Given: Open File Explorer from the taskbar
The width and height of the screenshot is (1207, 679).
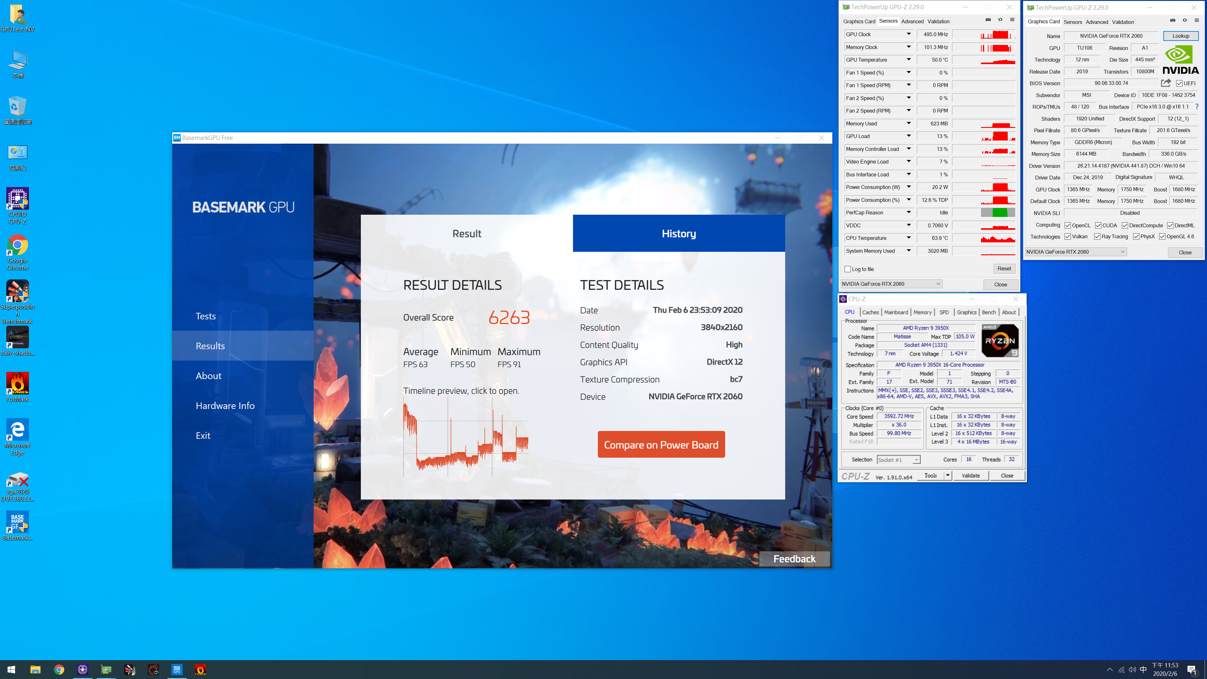Looking at the screenshot, I should 35,669.
